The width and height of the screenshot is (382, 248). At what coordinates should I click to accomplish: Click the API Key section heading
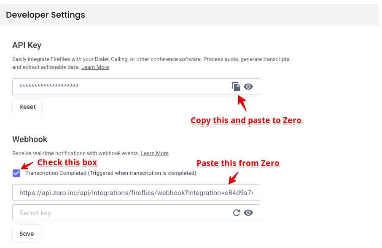(x=27, y=45)
